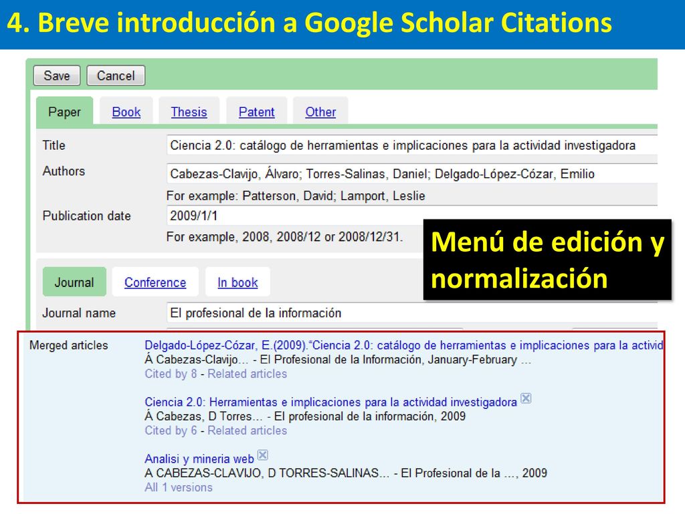Click the hint 'For example, 2008, 2008/12 or 2008/12/31.'
Screen dimensions: 685x514
[x=284, y=237]
